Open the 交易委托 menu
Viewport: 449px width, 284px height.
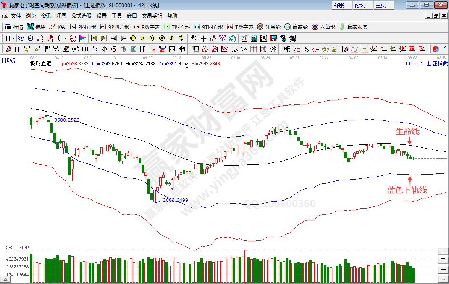(x=152, y=16)
